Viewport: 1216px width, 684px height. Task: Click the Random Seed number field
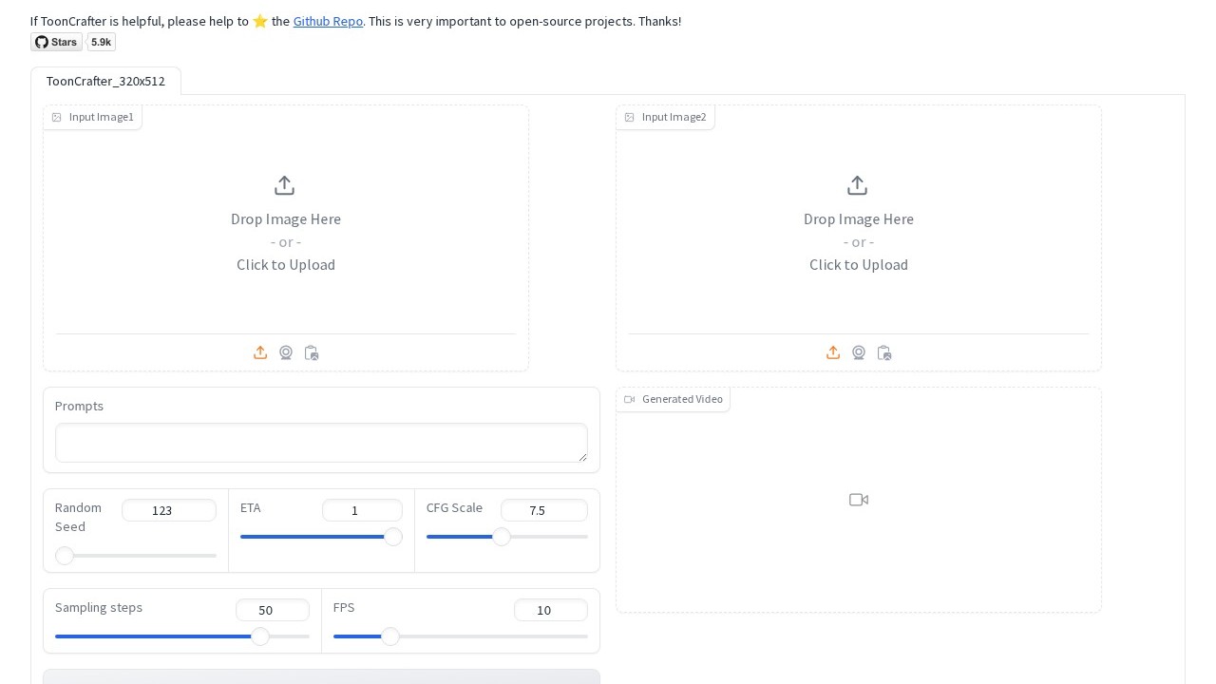pos(168,510)
